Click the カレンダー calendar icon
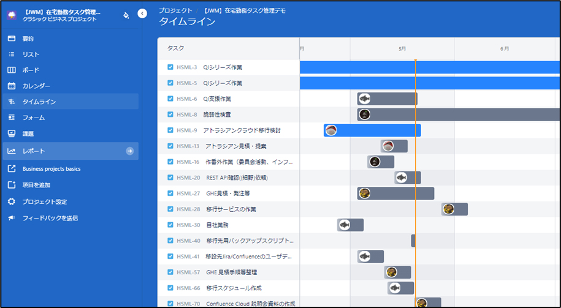The image size is (561, 308). pos(11,86)
